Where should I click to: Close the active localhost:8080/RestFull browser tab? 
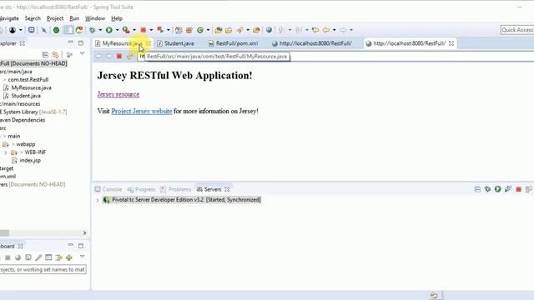click(x=451, y=43)
